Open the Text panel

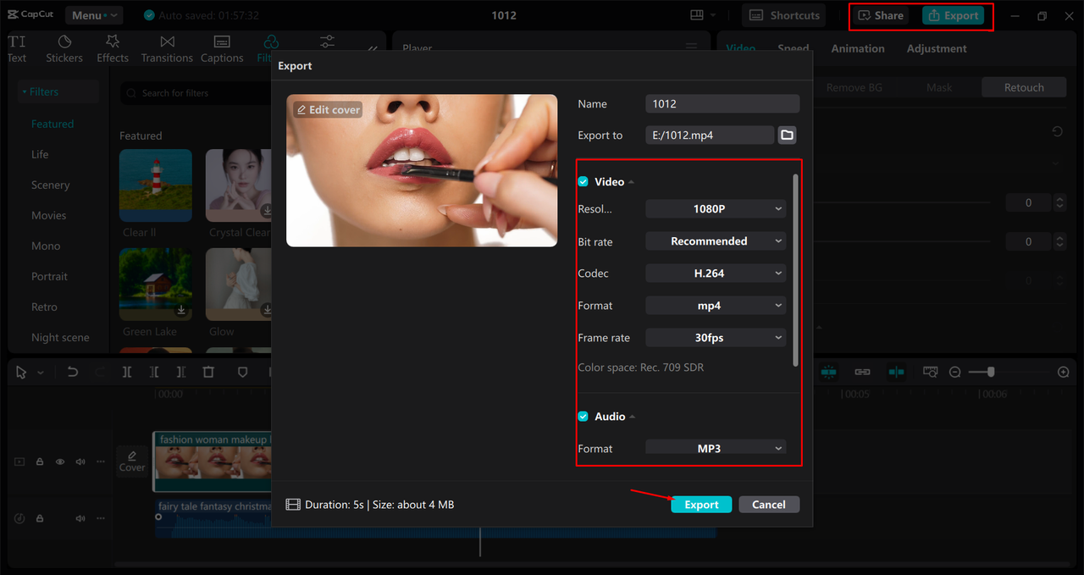(17, 49)
